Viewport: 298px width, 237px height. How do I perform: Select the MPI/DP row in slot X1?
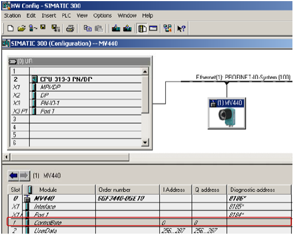click(x=76, y=87)
